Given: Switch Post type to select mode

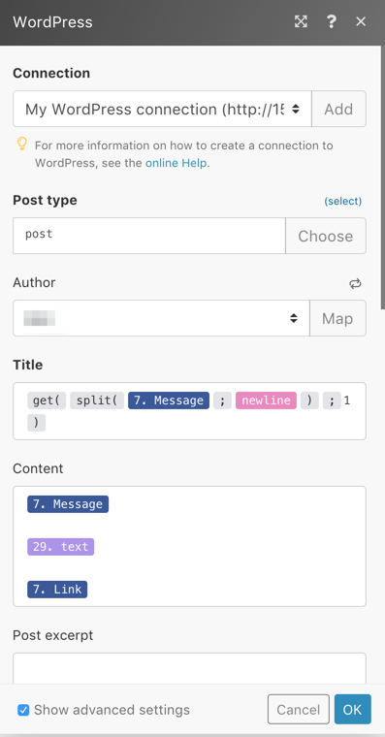Looking at the screenshot, I should 342,201.
